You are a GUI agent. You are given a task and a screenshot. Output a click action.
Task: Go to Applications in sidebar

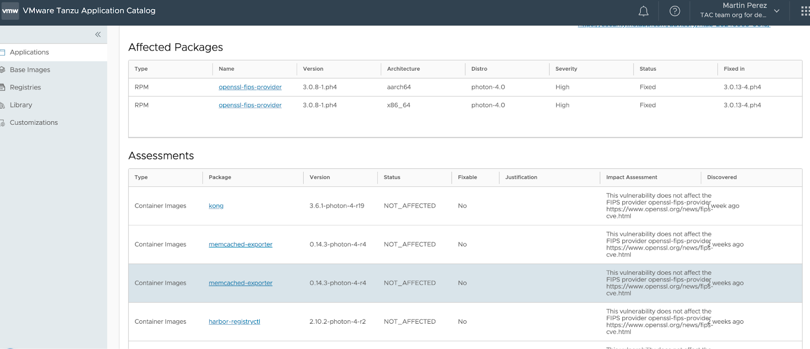click(29, 52)
